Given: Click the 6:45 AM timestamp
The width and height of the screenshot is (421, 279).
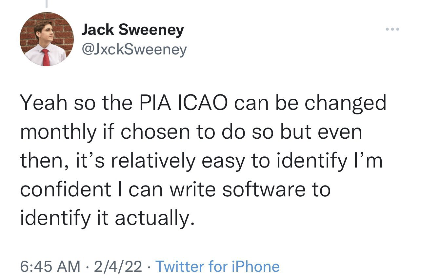Looking at the screenshot, I should pos(50,267).
